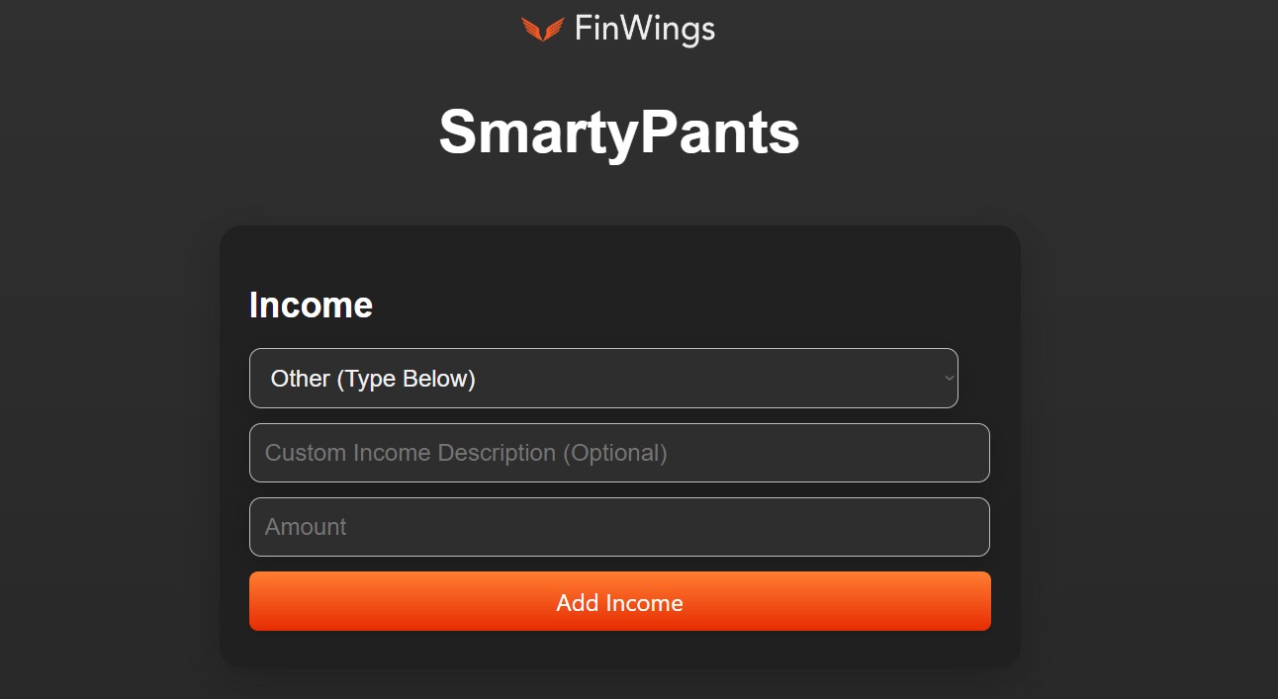Click the "Other (Type Below)" selected option text

click(373, 379)
